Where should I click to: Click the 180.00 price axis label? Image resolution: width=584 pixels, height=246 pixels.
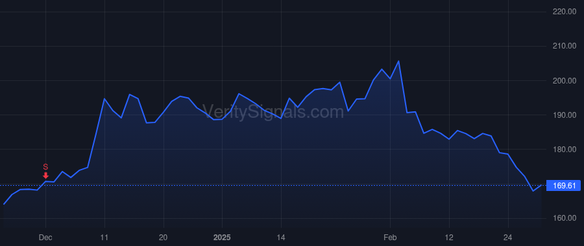coord(564,150)
